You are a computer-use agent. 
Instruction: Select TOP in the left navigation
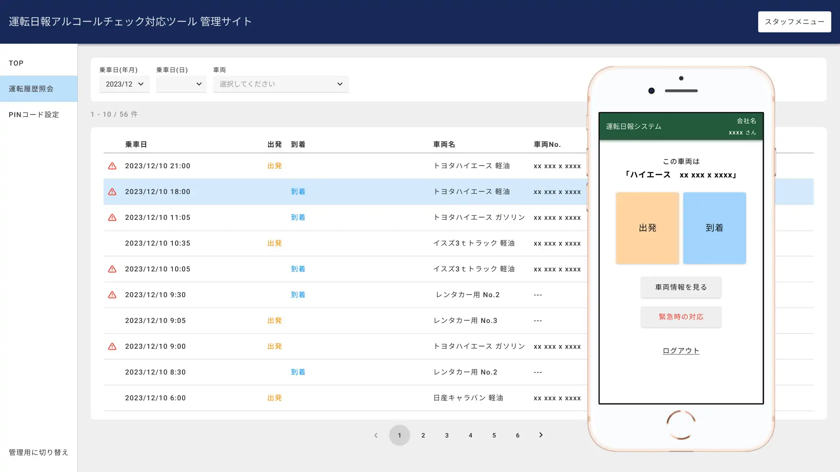click(16, 63)
